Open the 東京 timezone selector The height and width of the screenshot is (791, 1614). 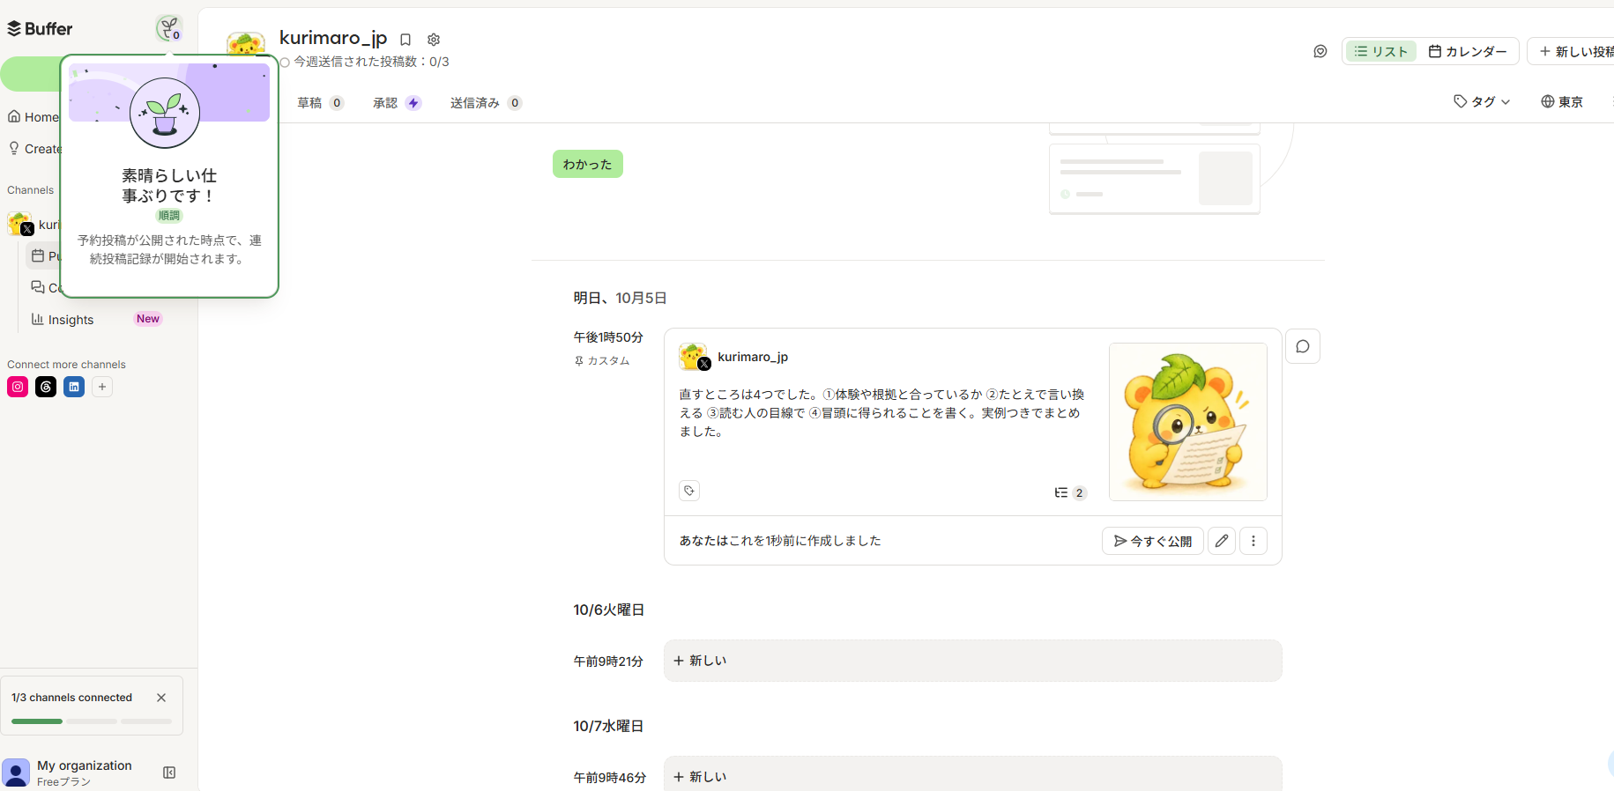(1562, 102)
